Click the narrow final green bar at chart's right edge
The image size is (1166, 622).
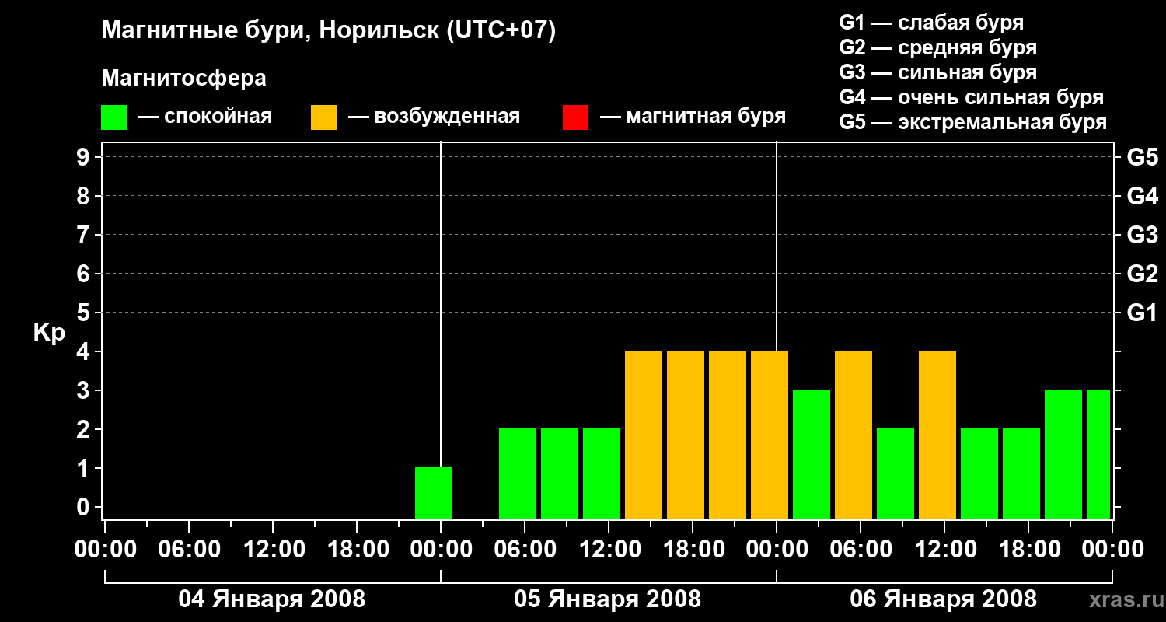click(x=1098, y=454)
